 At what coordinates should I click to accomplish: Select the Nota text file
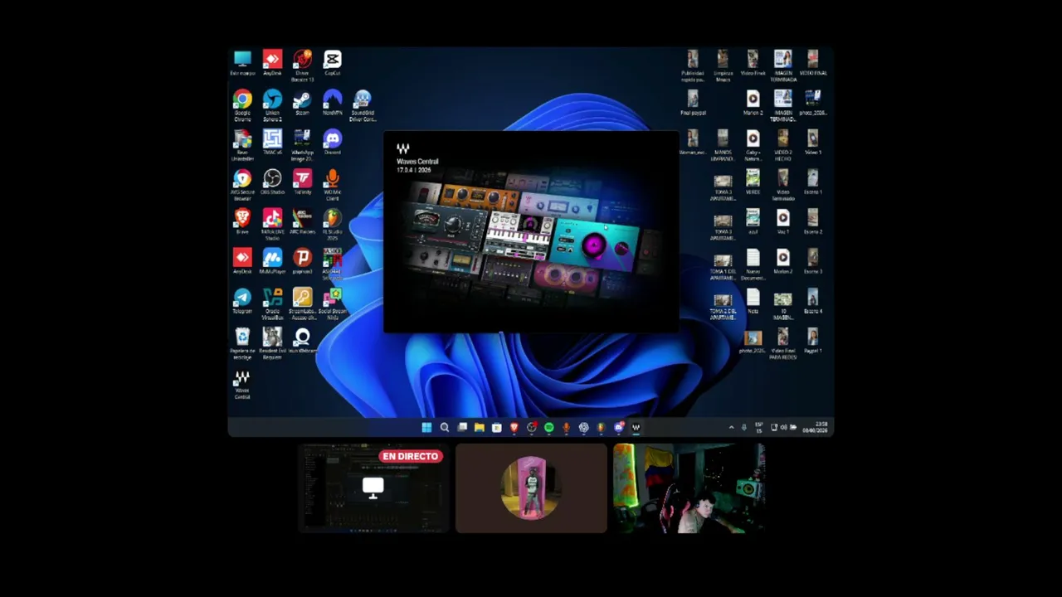pyautogui.click(x=753, y=302)
